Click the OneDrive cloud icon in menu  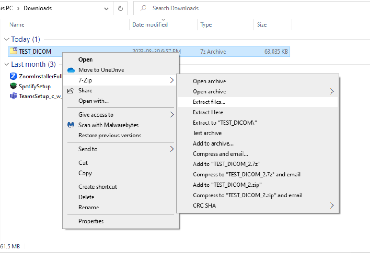click(x=71, y=70)
